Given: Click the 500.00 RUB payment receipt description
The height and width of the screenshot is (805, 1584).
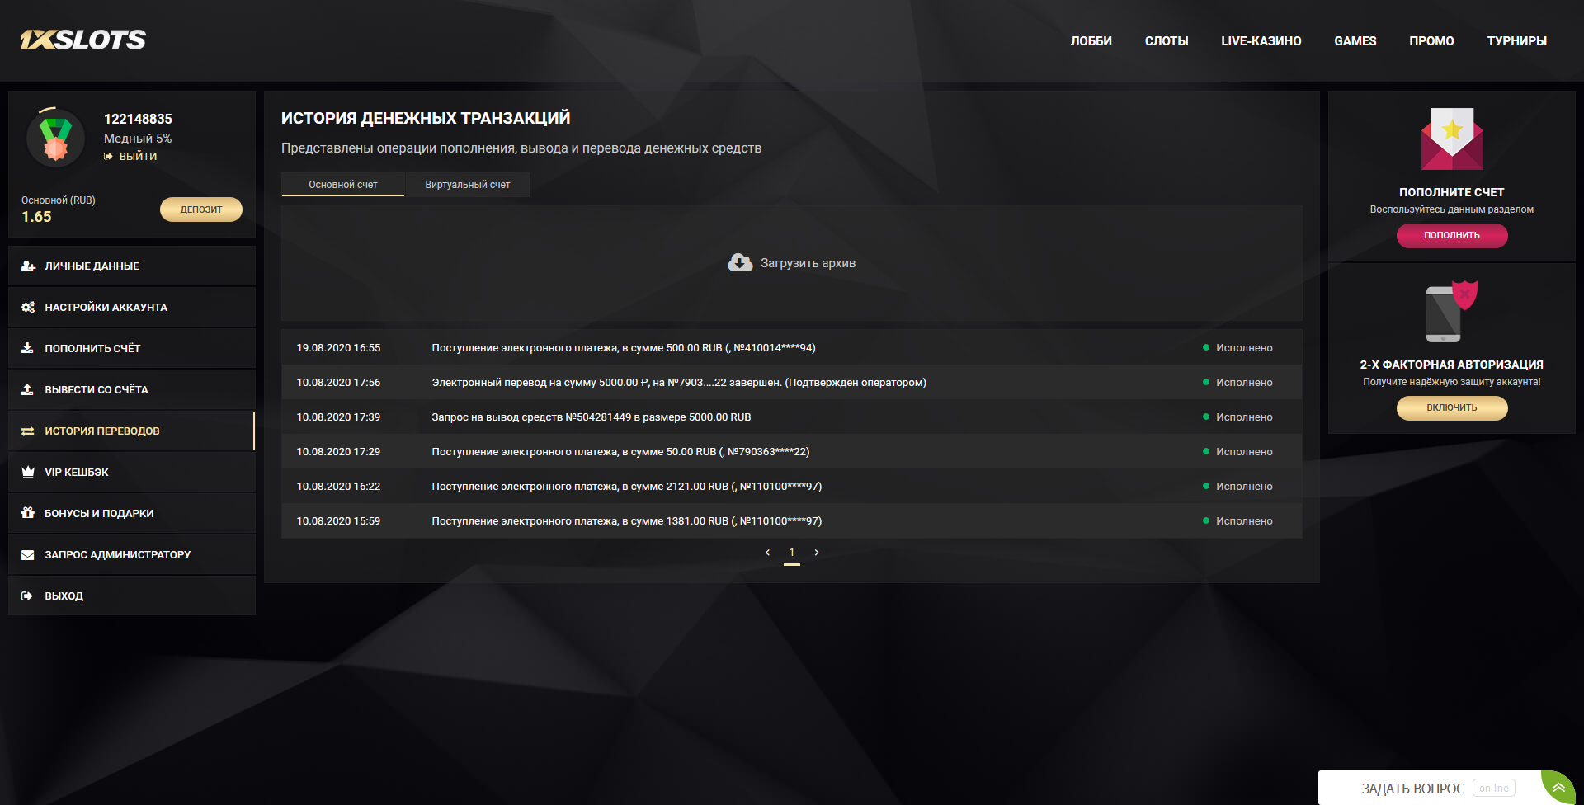Looking at the screenshot, I should 624,348.
